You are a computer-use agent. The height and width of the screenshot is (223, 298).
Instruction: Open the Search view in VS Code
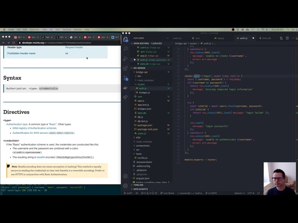click(125, 49)
